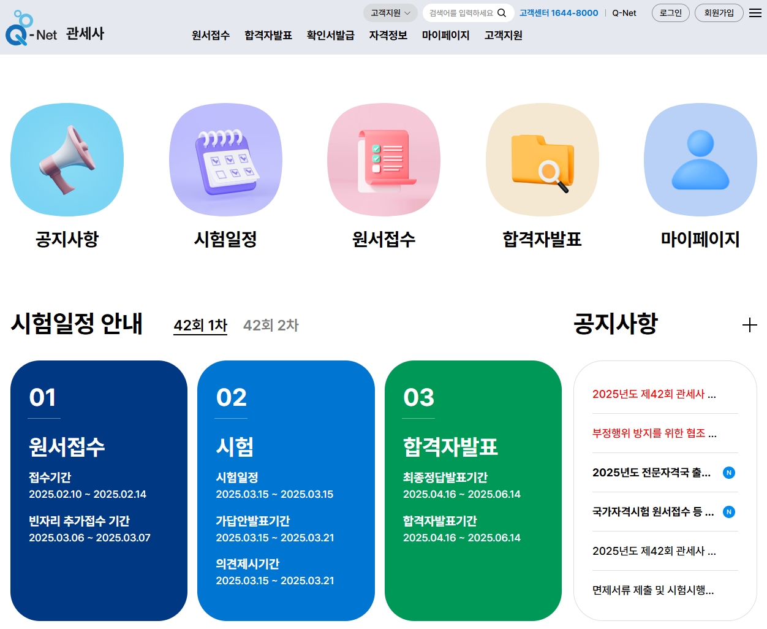Click the 공지사항 megaphone icon
Screen dimensions: 767x629
pos(66,159)
